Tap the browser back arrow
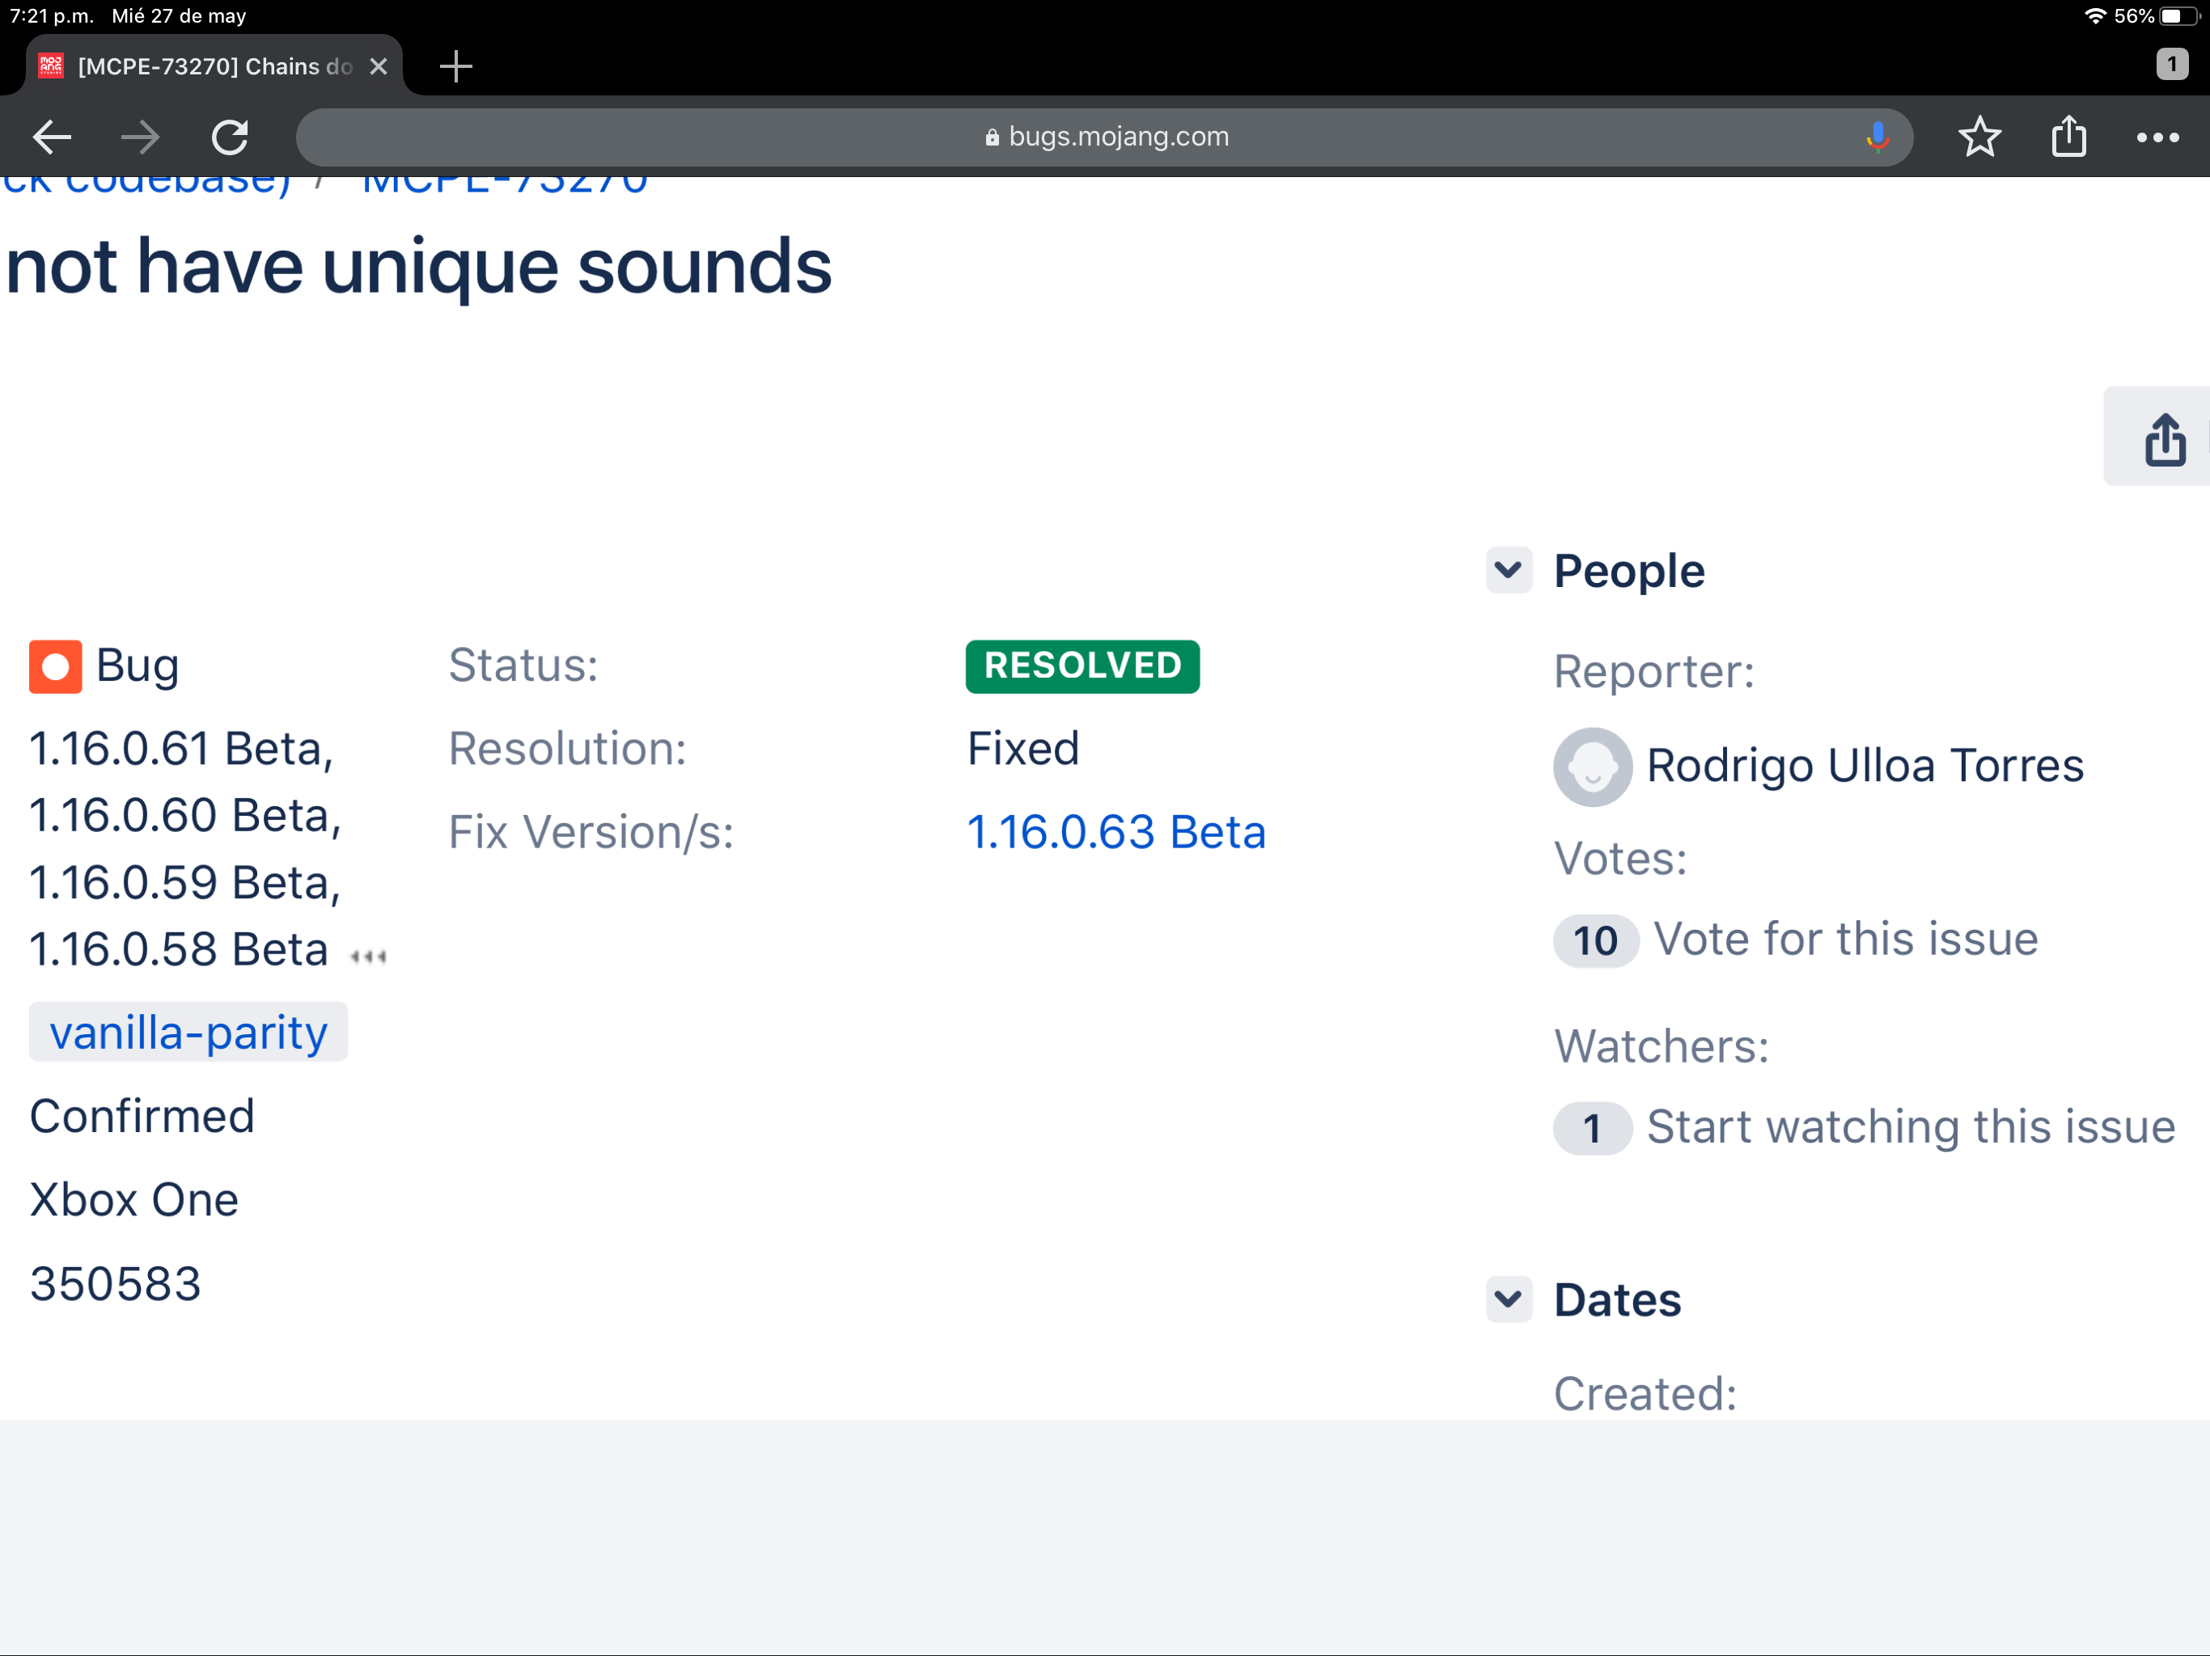The image size is (2210, 1656). click(52, 137)
